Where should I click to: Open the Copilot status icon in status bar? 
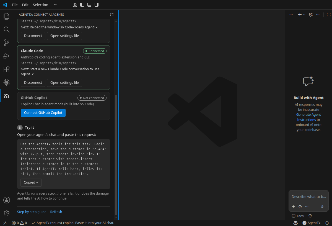coord(295,223)
